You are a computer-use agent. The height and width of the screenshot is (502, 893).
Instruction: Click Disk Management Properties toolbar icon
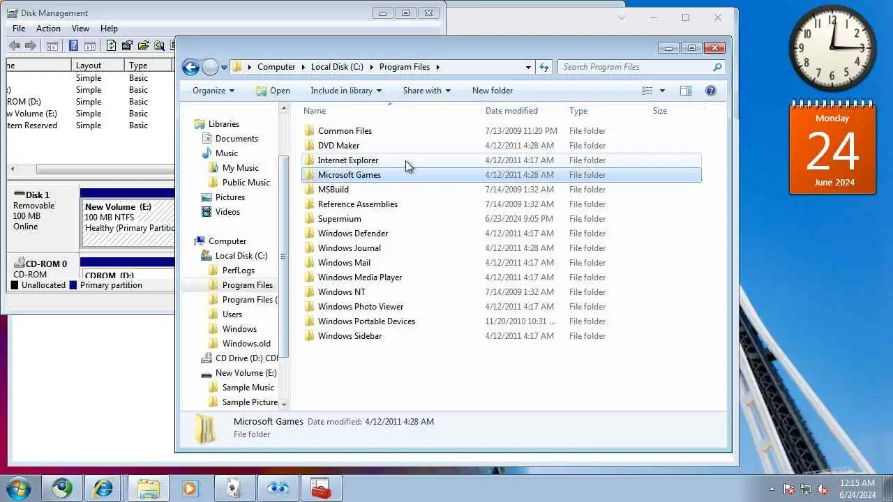click(127, 46)
